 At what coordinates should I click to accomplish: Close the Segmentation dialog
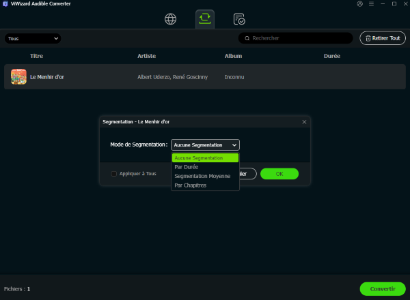click(x=304, y=122)
